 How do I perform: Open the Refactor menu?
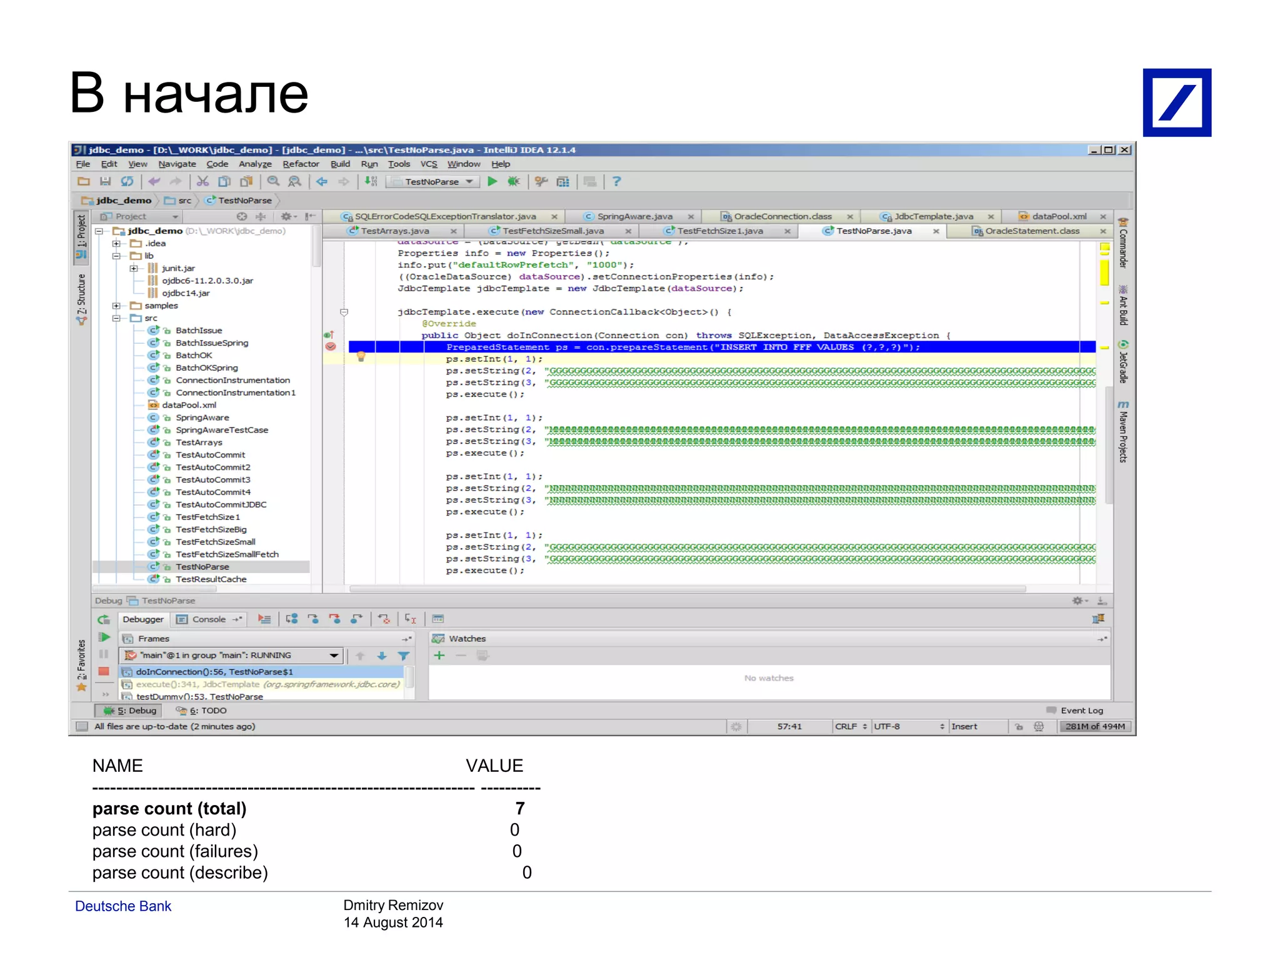(301, 164)
